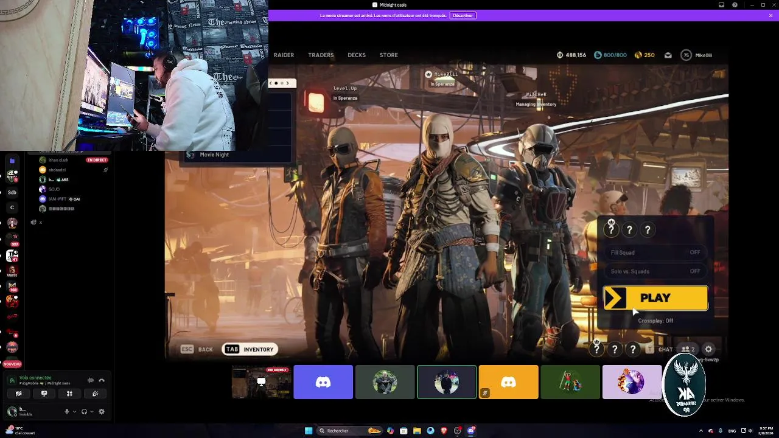Open the game settings gear icon

pyautogui.click(x=708, y=349)
